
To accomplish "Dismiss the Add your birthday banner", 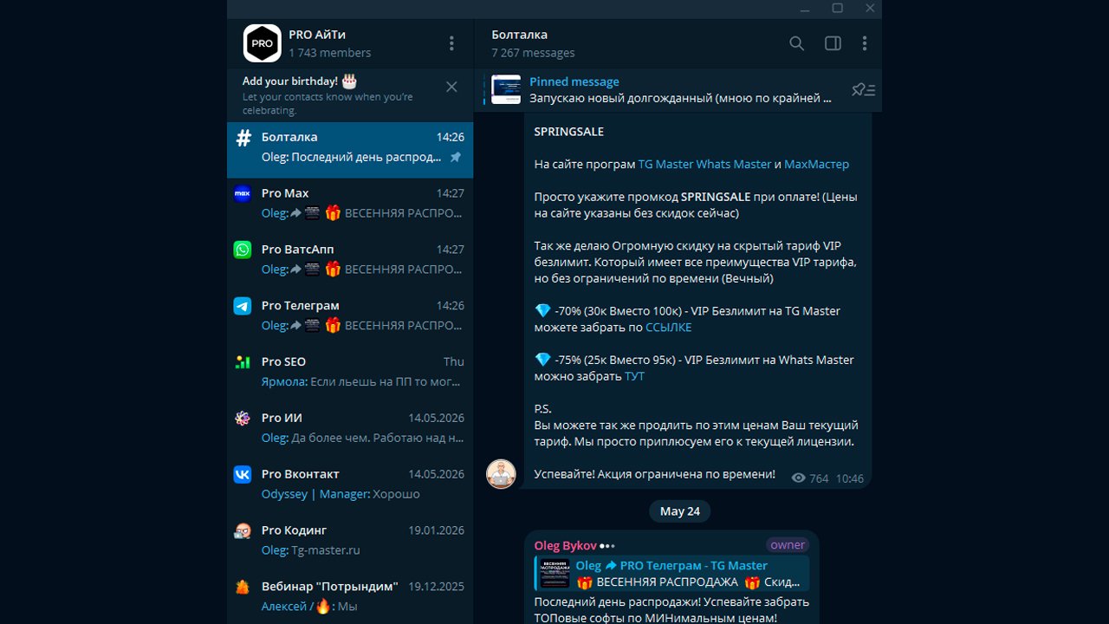I will click(x=451, y=87).
